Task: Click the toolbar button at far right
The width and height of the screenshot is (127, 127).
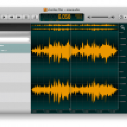Action: (123, 17)
